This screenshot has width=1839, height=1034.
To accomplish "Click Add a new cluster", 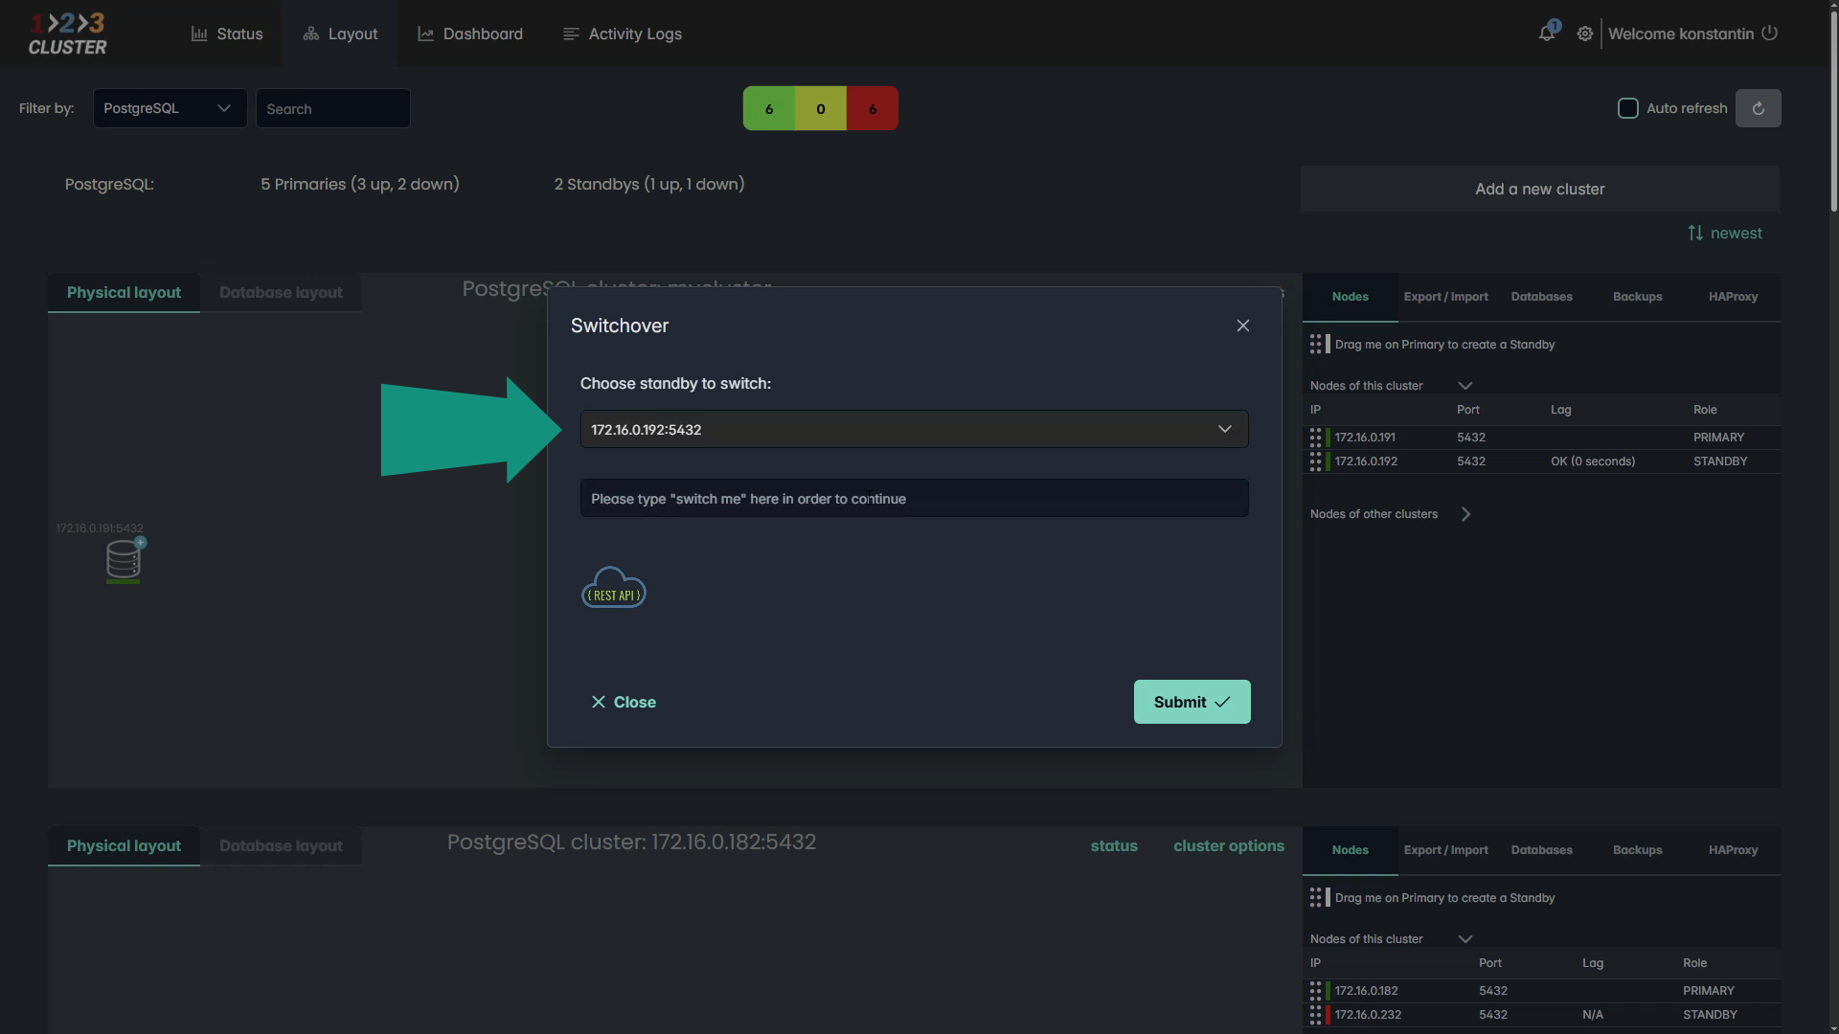I will (1539, 189).
